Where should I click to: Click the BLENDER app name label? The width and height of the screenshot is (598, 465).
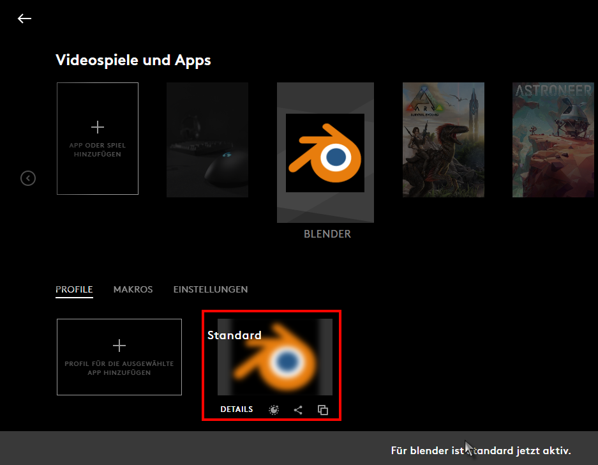point(327,234)
